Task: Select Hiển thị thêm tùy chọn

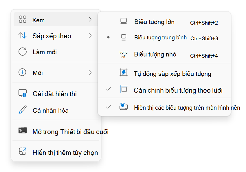Action: 56,152
